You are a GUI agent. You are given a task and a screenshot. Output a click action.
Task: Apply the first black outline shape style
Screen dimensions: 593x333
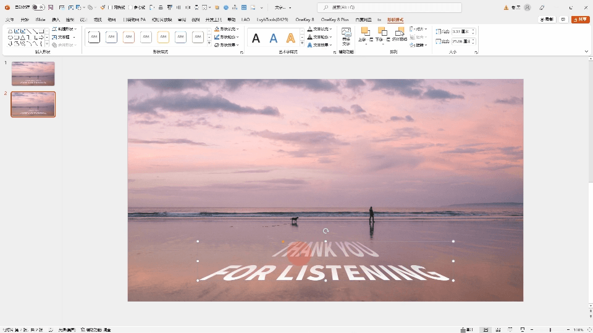[94, 37]
